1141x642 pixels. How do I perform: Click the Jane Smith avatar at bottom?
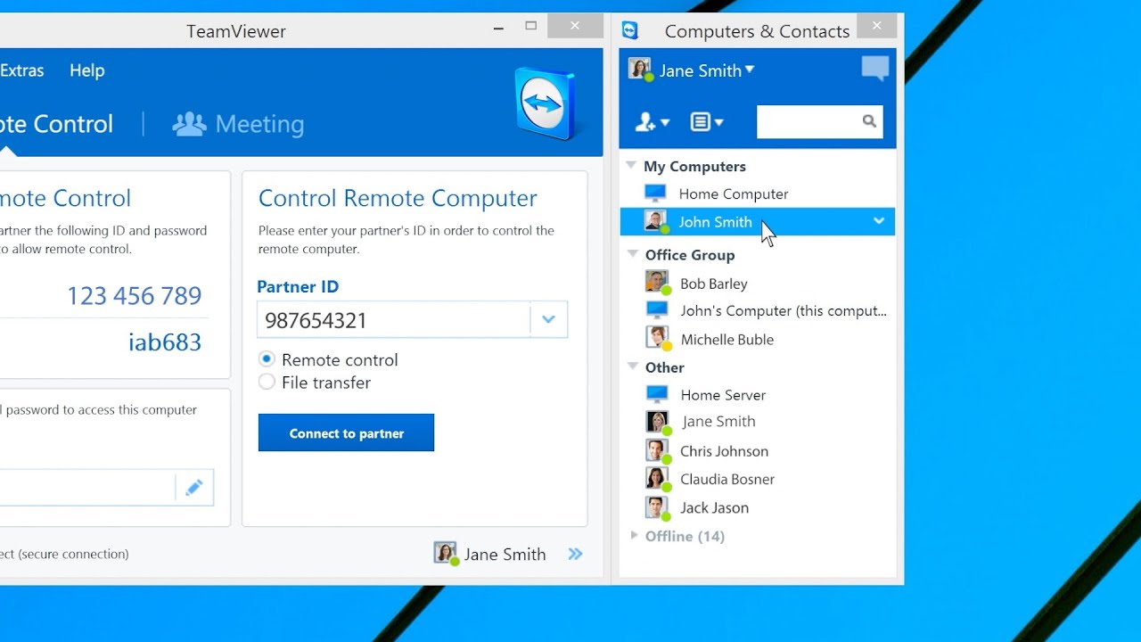tap(445, 553)
